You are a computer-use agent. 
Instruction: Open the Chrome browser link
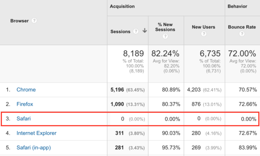pos(26,90)
